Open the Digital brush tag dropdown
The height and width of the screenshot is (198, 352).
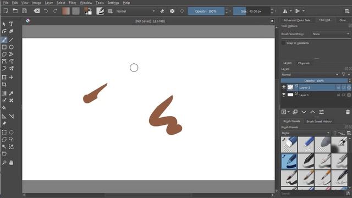tap(306, 133)
